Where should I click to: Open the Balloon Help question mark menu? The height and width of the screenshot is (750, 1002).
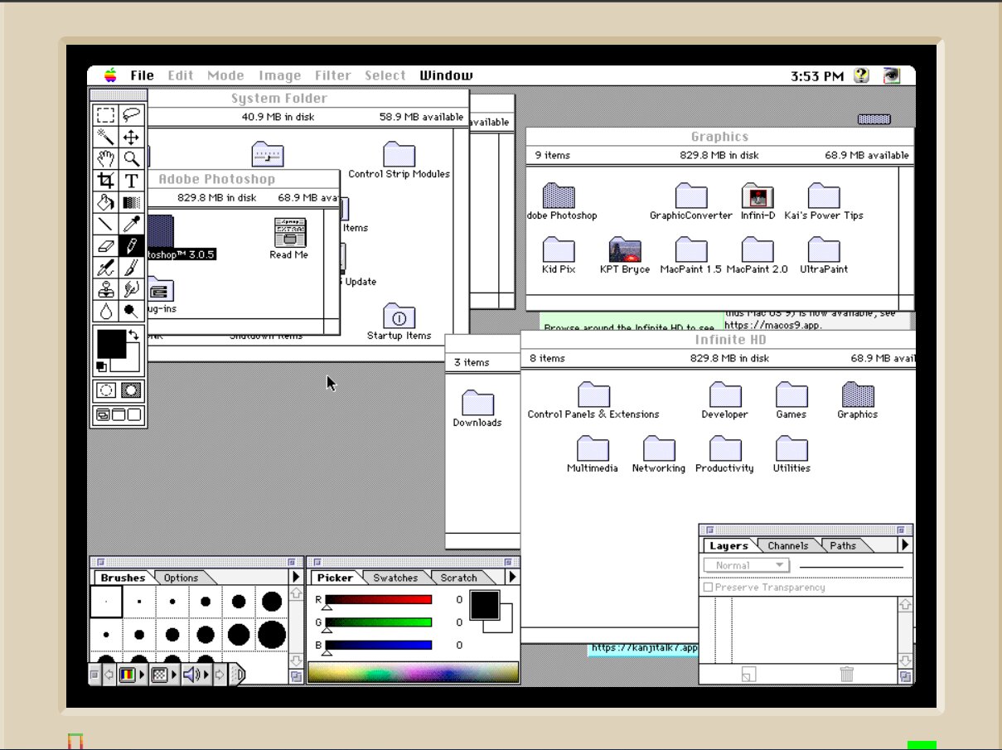pos(862,75)
